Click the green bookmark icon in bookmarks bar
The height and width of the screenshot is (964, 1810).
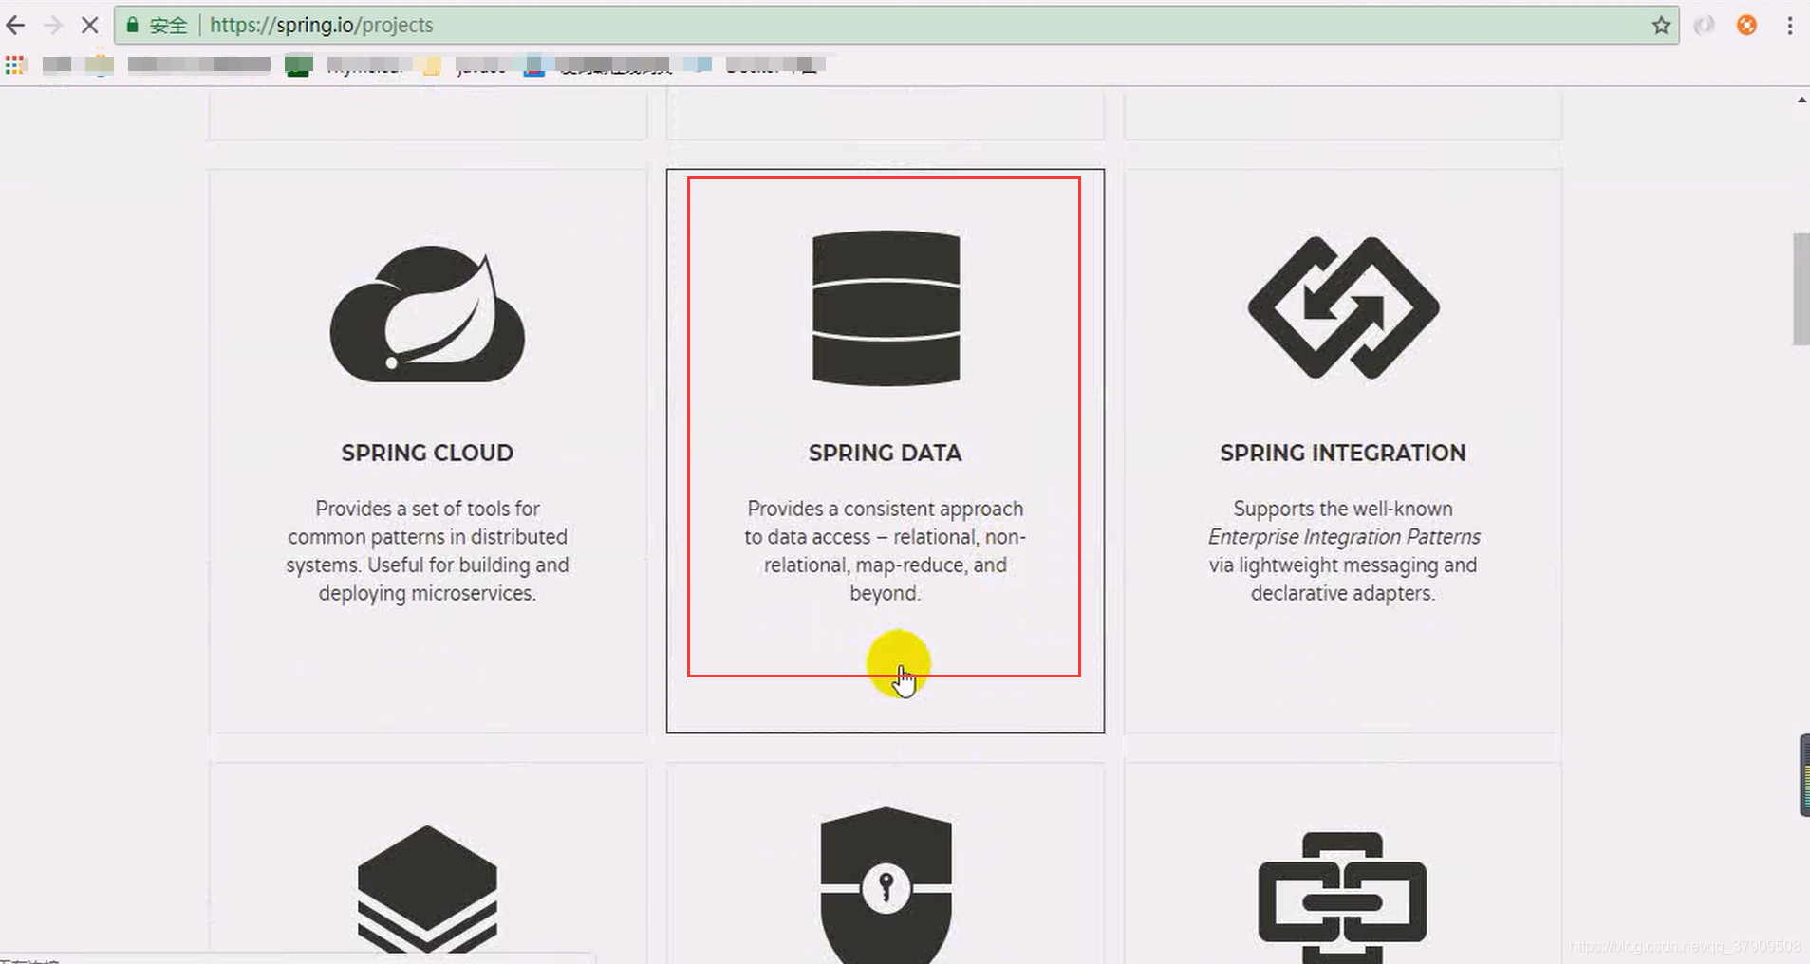[x=299, y=65]
